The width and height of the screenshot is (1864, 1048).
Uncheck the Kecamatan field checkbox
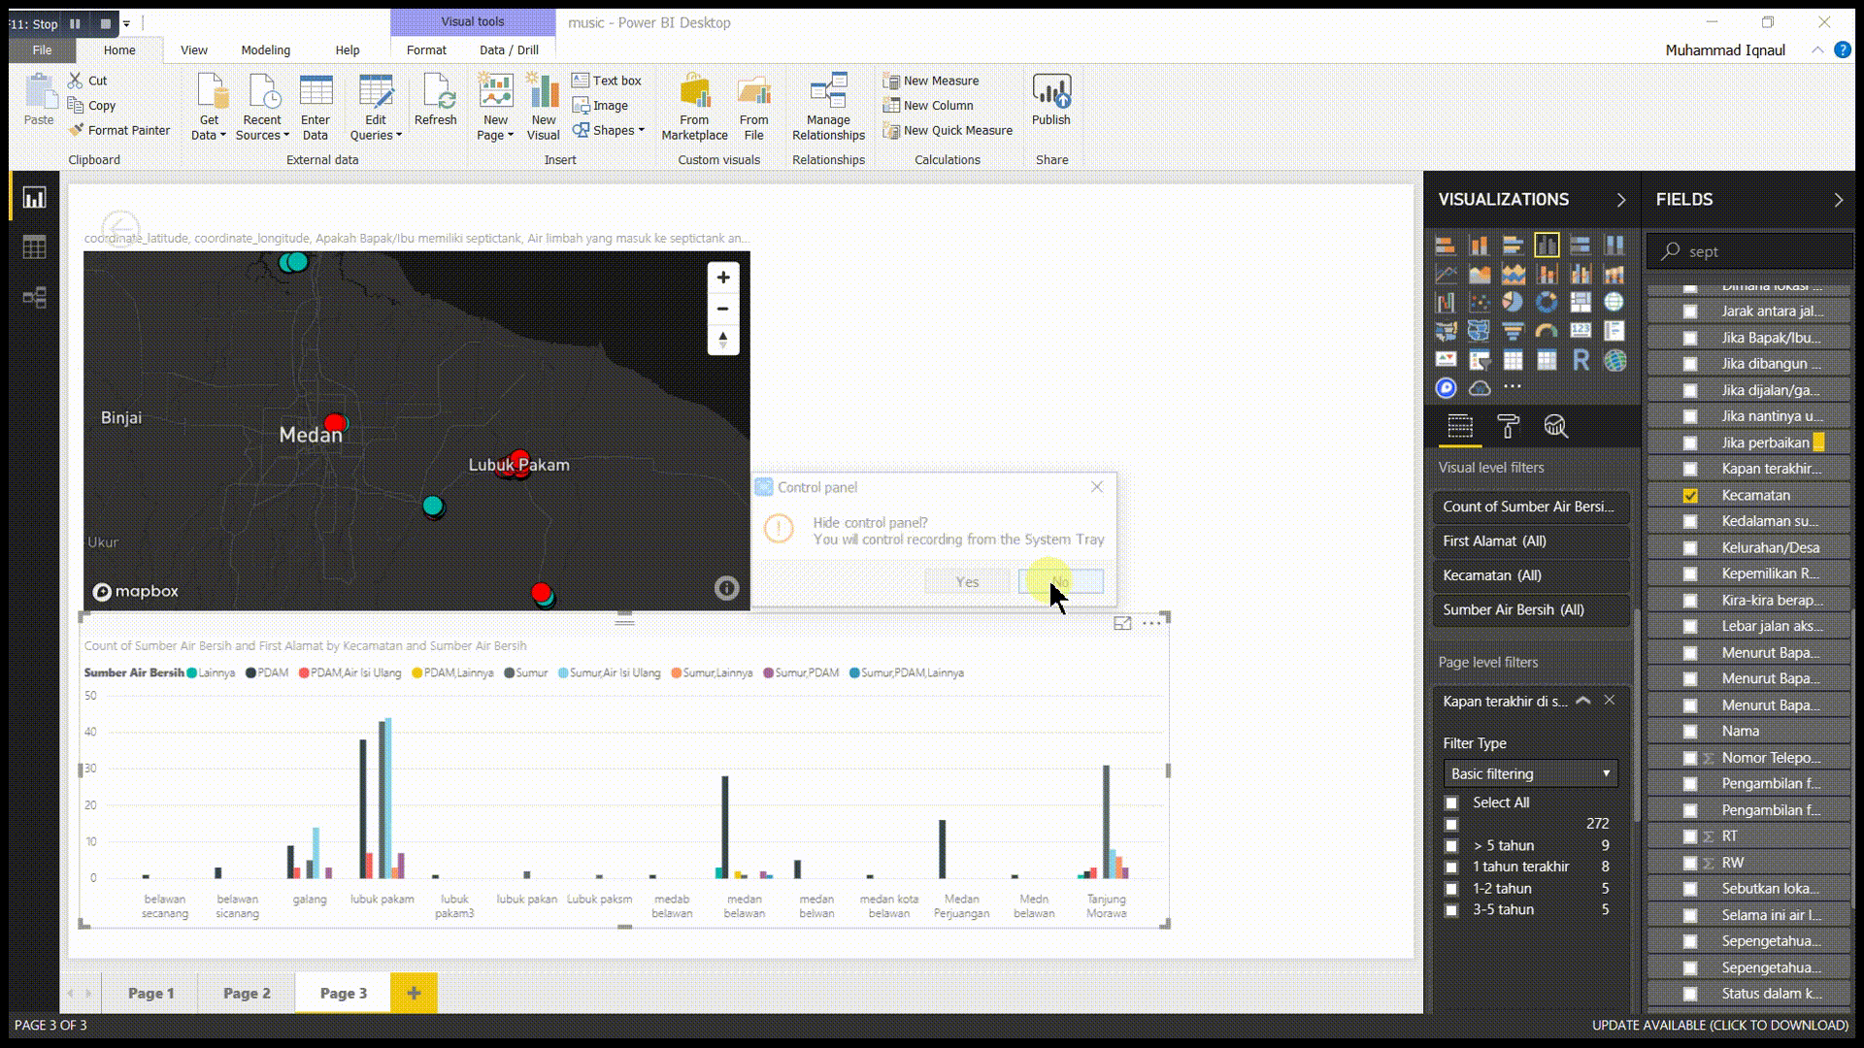1692,495
